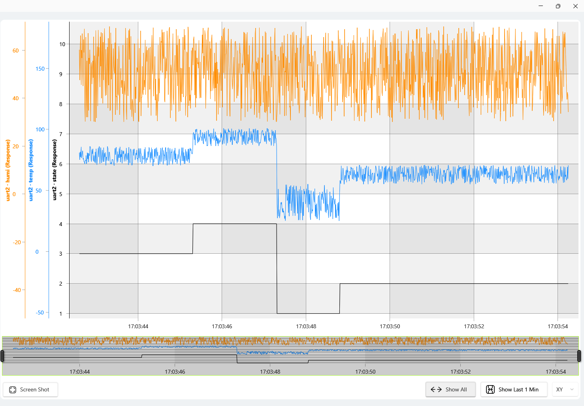Open the XY plot mode dropdown
Image resolution: width=584 pixels, height=406 pixels.
coord(565,389)
